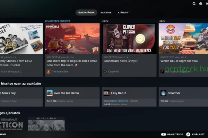Switch to the Barátok tab
Screen dimensions: 208x138
tap(106, 12)
